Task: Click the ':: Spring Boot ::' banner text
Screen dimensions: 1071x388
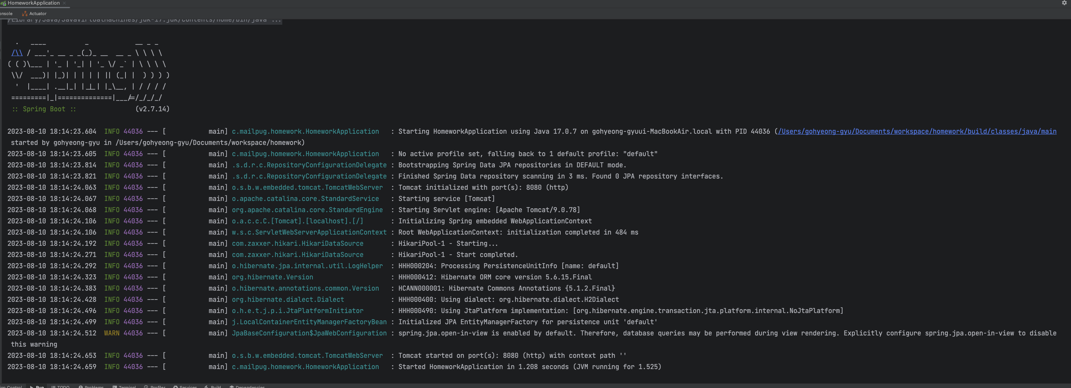Action: 44,109
